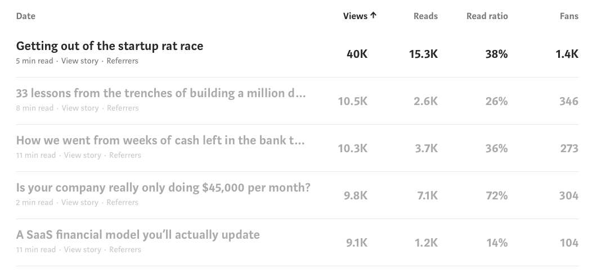Sort by the Views column header
The image size is (597, 273).
[x=355, y=16]
